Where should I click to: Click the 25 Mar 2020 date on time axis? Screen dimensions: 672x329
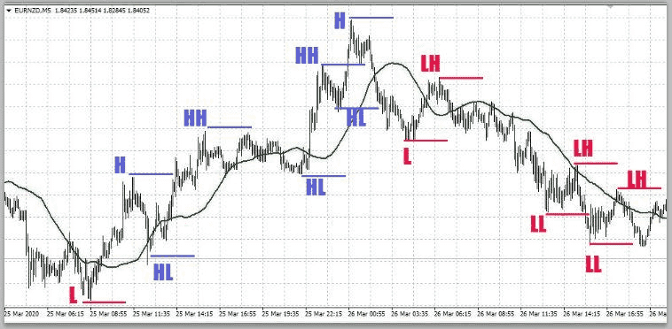[x=21, y=314]
